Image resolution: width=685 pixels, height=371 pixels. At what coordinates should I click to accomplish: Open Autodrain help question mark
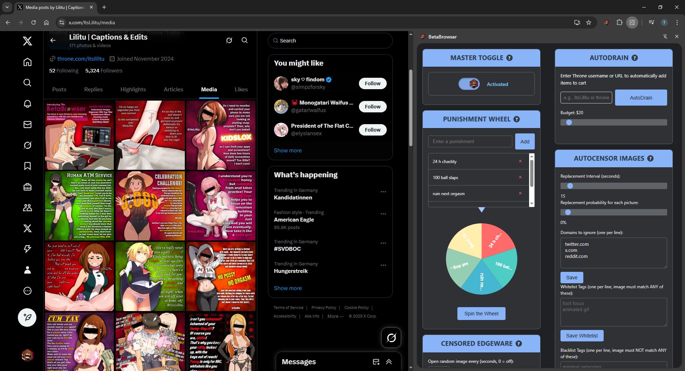point(635,58)
